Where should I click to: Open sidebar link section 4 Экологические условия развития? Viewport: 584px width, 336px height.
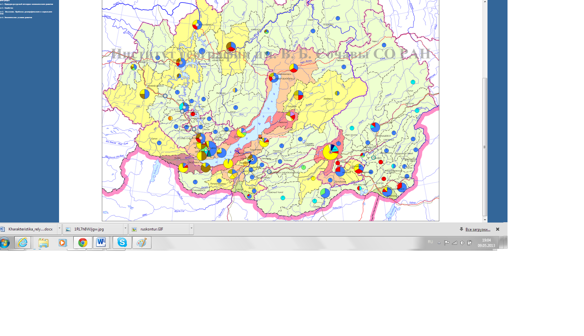16,17
